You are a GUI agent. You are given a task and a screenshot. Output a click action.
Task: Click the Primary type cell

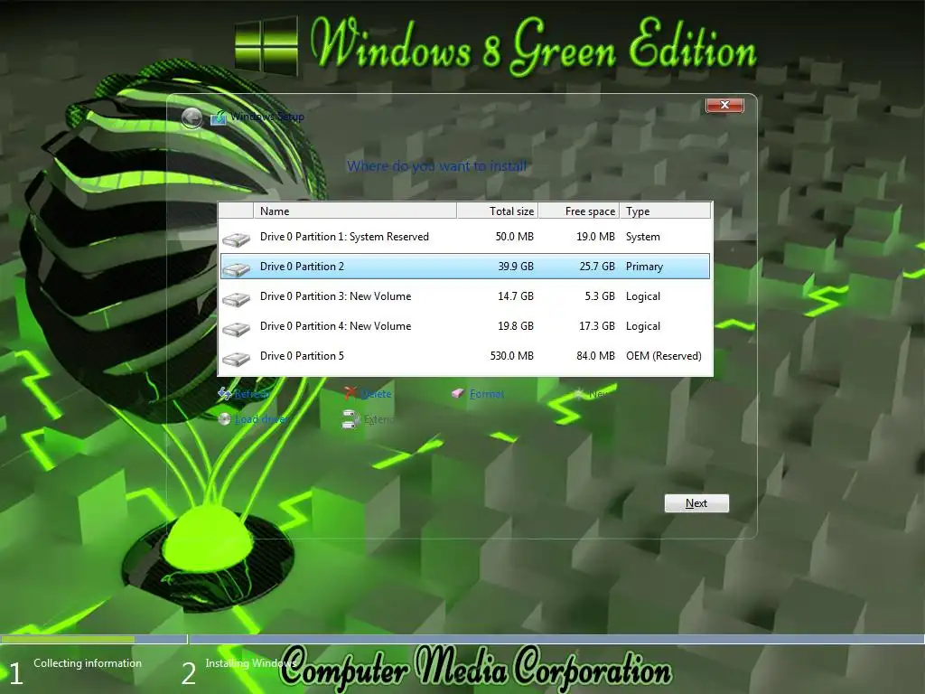644,267
